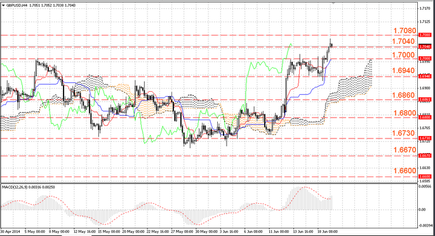The height and width of the screenshot is (236, 435).
Task: Select the 3 Jun 16:00 time axis label
Action: [229, 232]
